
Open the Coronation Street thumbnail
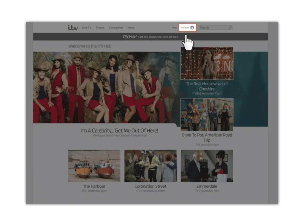pos(151,166)
